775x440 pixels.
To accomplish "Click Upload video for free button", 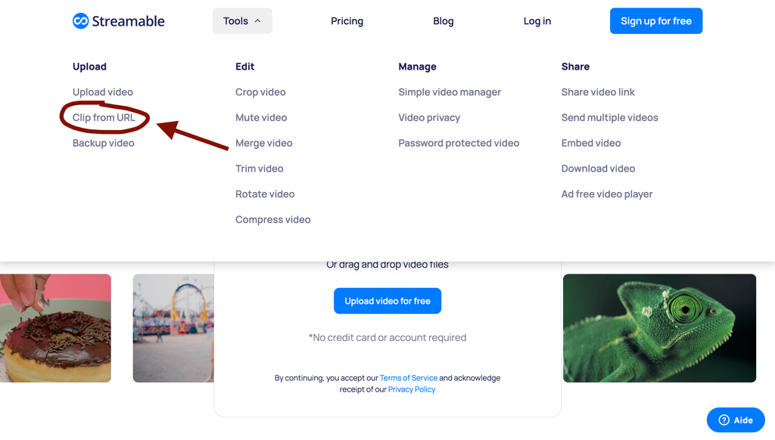I will pyautogui.click(x=387, y=301).
